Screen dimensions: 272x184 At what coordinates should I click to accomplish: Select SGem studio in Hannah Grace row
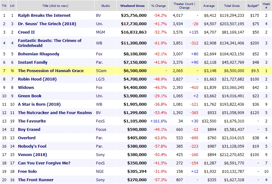(101, 71)
